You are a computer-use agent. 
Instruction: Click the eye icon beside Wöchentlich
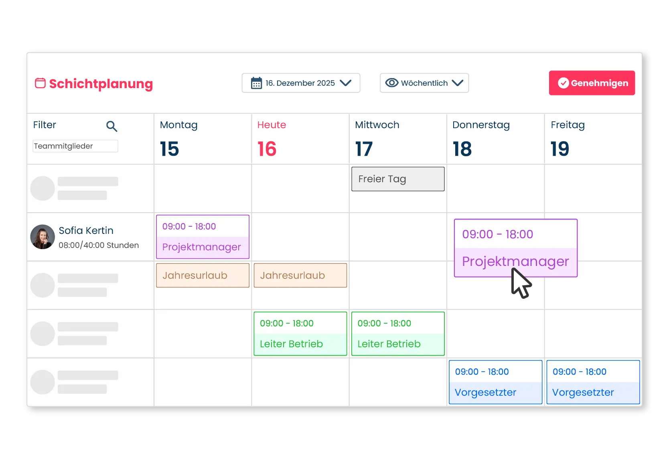[x=391, y=83]
